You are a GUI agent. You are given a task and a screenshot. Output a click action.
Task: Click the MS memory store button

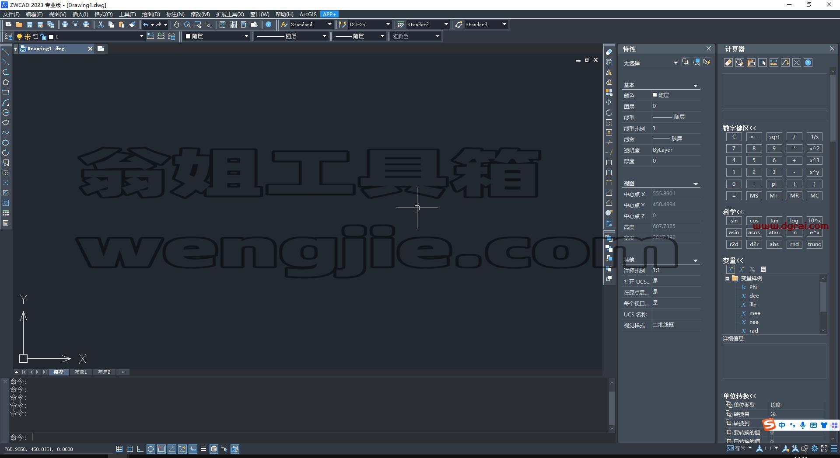pyautogui.click(x=754, y=196)
